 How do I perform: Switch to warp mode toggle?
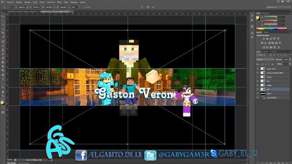click(142, 7)
